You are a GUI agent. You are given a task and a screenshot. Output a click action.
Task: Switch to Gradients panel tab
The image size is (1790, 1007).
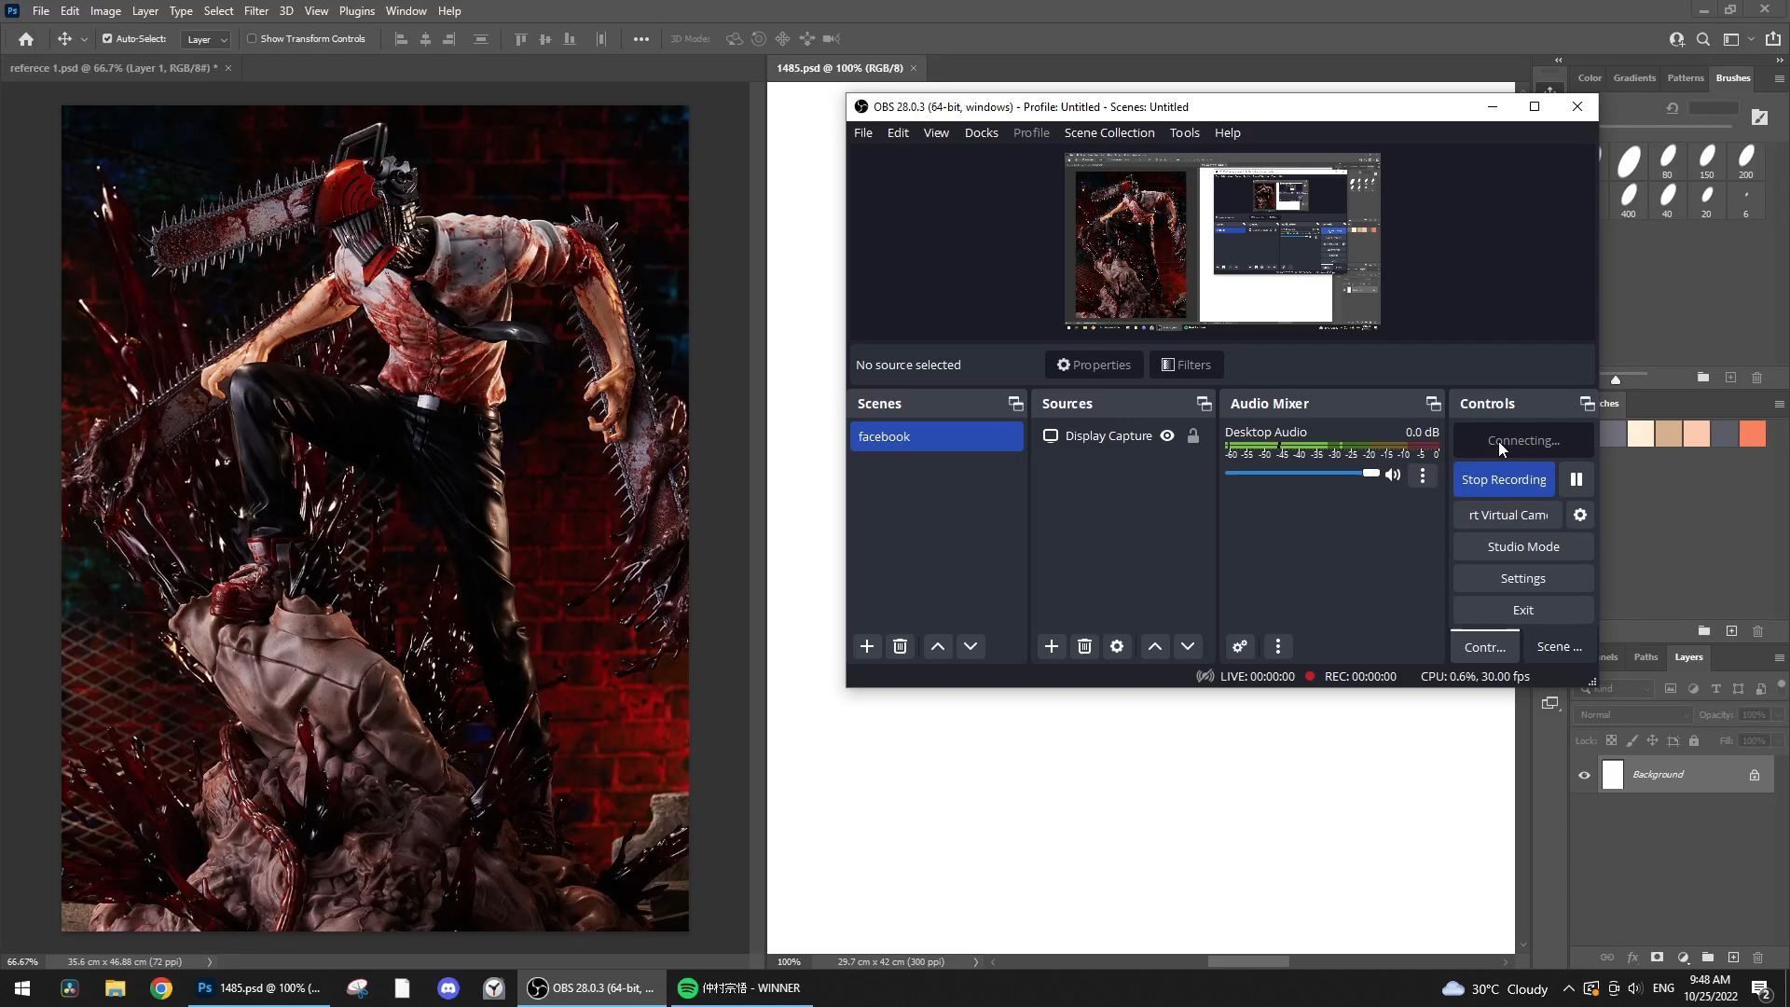pos(1634,78)
